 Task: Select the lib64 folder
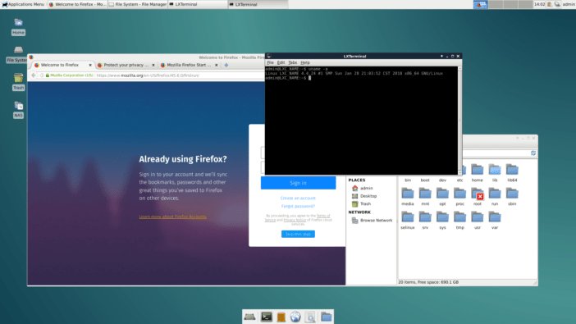512,173
